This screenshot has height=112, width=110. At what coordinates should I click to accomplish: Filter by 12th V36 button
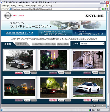(38, 44)
